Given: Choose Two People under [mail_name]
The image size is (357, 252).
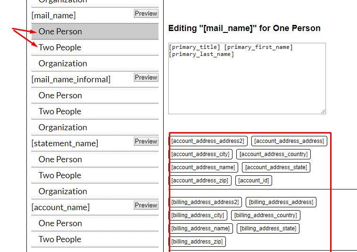Looking at the screenshot, I should [60, 47].
